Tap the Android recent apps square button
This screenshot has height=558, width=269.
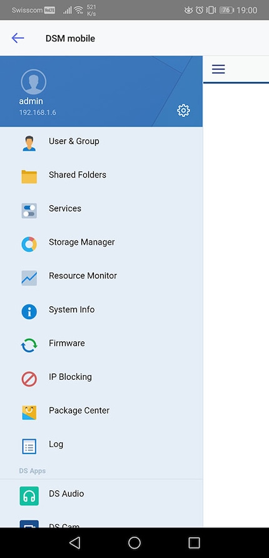tap(195, 543)
